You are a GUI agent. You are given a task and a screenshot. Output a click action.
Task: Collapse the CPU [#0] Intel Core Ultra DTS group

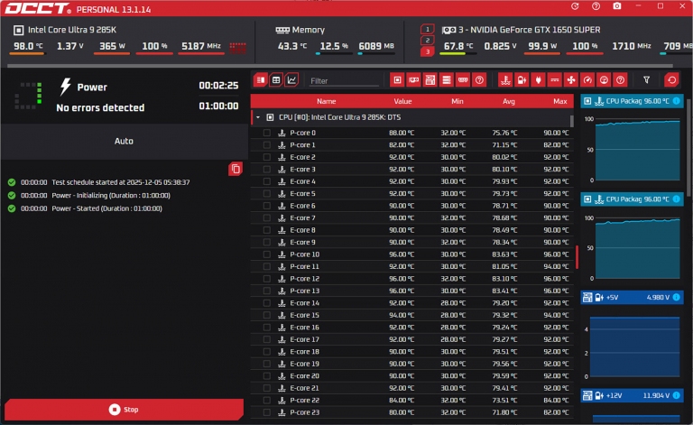pyautogui.click(x=258, y=117)
